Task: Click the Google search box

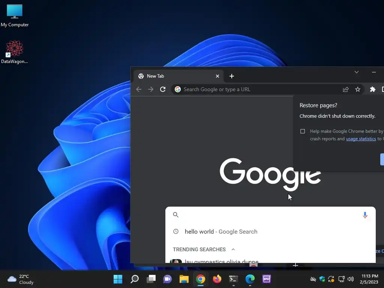Action: click(270, 215)
